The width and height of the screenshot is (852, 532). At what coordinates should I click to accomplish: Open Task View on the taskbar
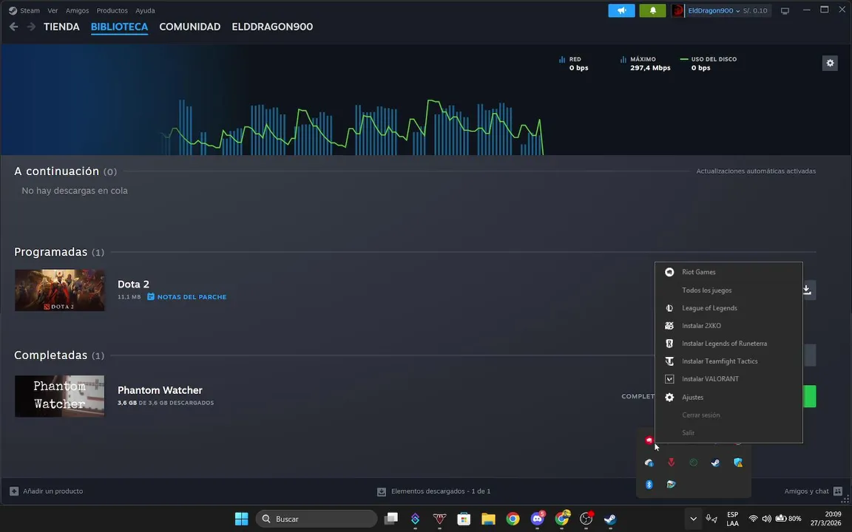click(x=390, y=519)
